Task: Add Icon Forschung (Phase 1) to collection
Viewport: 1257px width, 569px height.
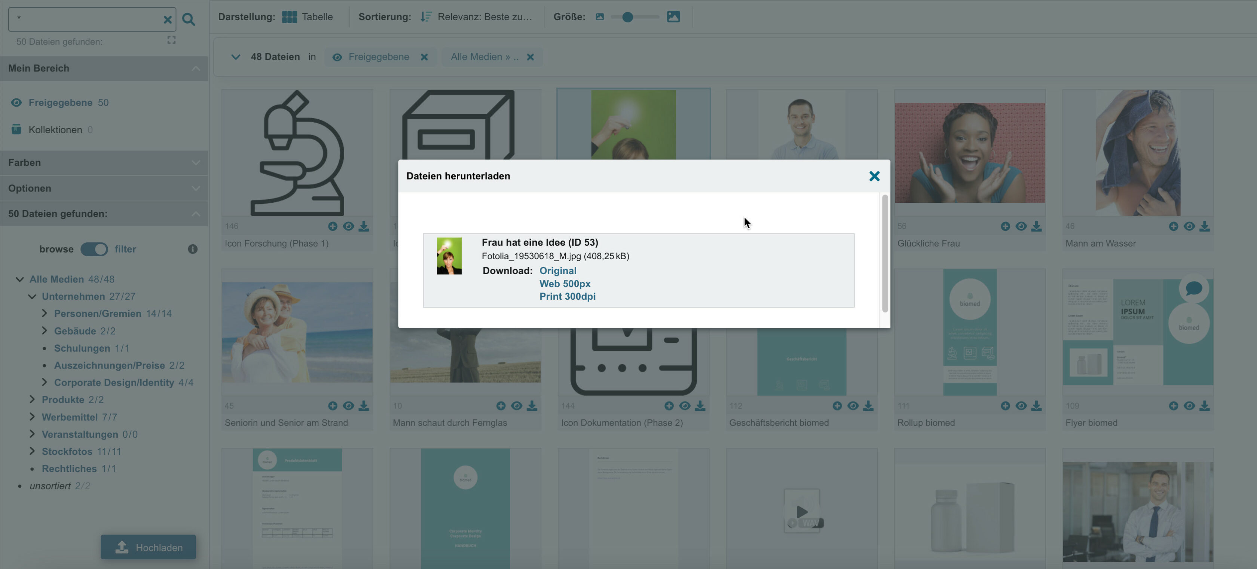Action: pyautogui.click(x=333, y=226)
